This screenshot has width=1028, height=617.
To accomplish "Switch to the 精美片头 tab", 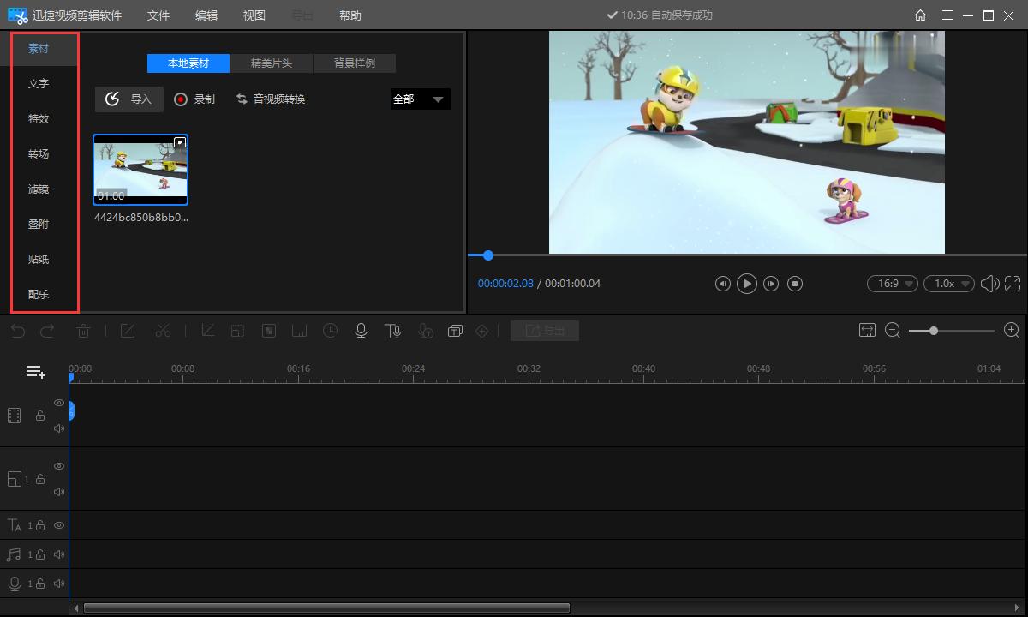I will tap(271, 63).
